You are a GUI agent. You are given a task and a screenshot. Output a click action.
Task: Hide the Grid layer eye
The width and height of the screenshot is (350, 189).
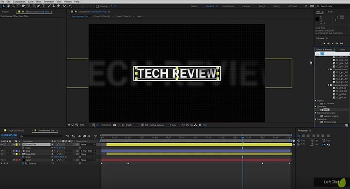point(2,160)
